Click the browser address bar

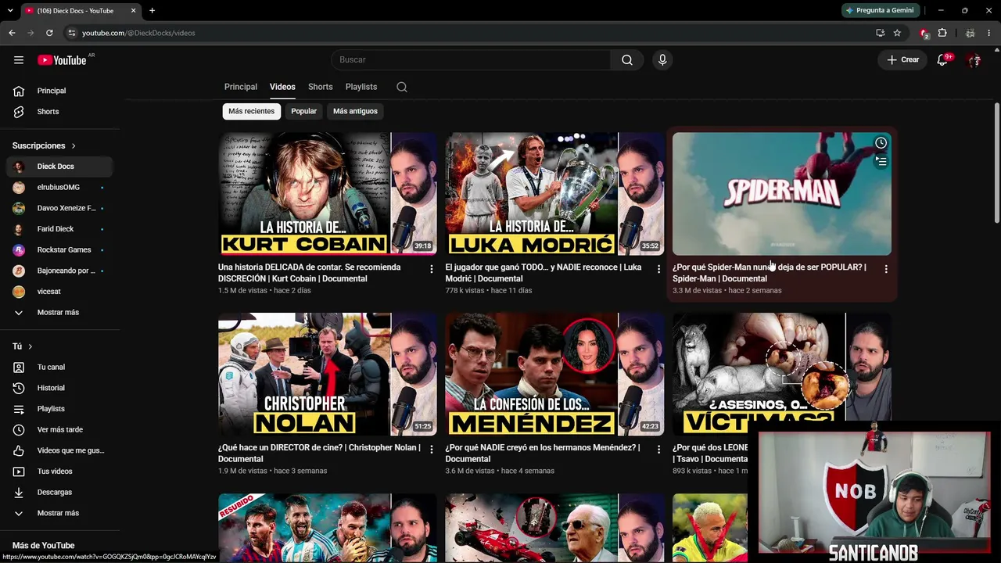tap(469, 33)
